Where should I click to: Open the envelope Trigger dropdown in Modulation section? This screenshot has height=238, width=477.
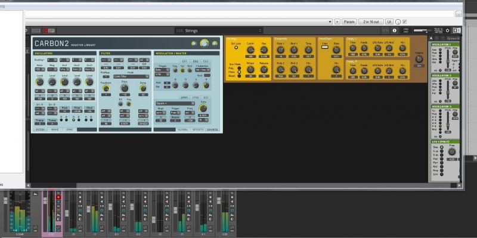click(162, 70)
